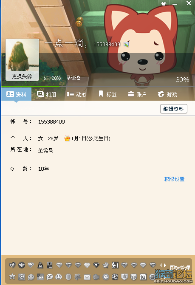Open 图标管理 icon management
This screenshot has width=195, height=285.
tap(180, 268)
